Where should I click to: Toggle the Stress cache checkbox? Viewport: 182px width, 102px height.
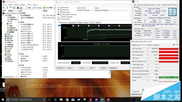click(x=61, y=12)
